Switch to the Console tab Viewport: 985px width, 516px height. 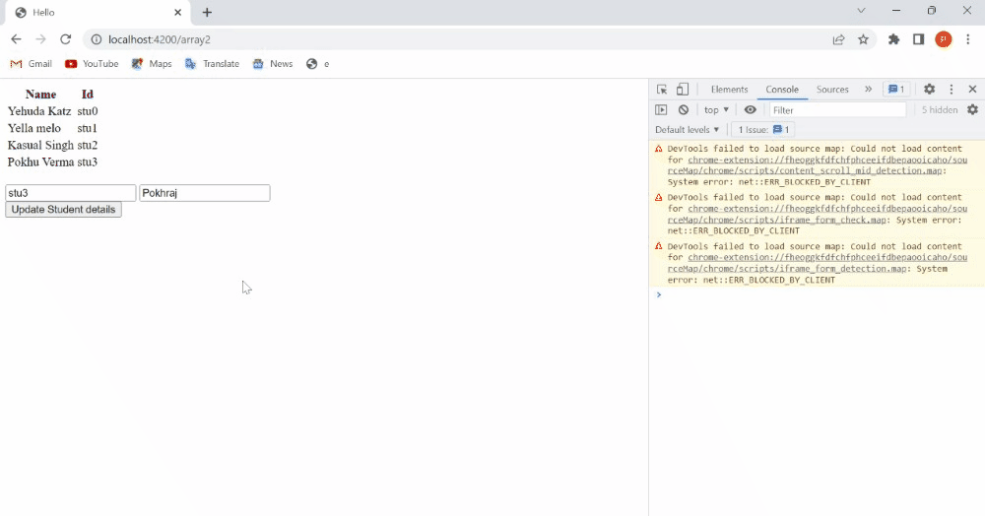point(782,90)
